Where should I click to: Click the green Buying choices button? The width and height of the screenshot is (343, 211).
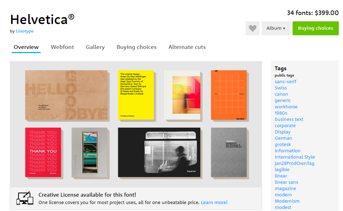point(315,28)
